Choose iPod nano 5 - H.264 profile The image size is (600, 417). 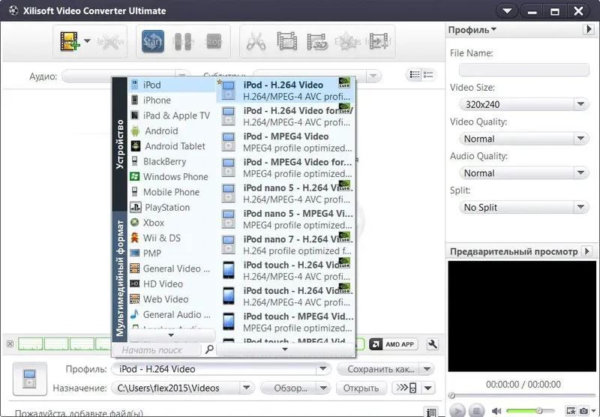[x=286, y=193]
